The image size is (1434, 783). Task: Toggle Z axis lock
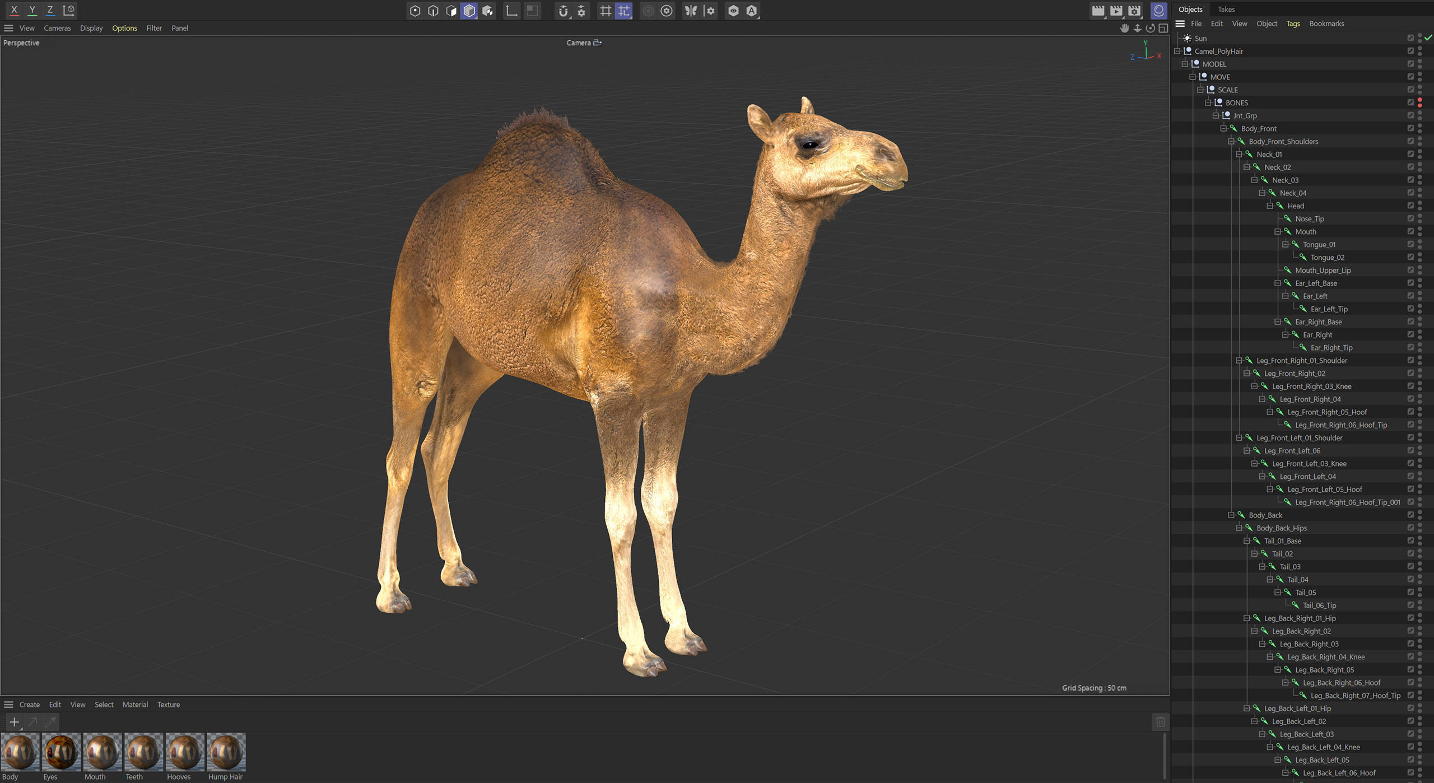pos(50,10)
